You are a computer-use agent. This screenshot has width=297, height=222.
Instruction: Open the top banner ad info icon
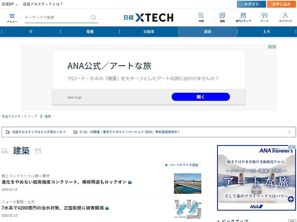(270, 47)
